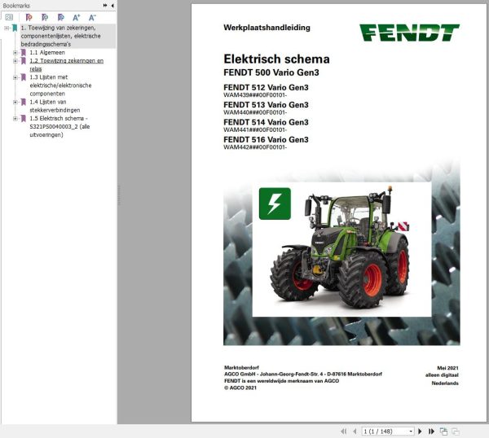489x438 pixels.
Task: Go to the first page
Action: (344, 431)
